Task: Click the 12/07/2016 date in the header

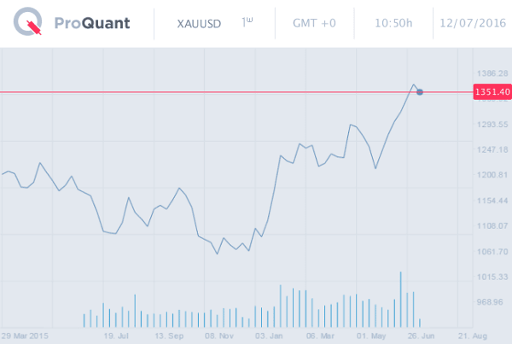Action: [471, 24]
